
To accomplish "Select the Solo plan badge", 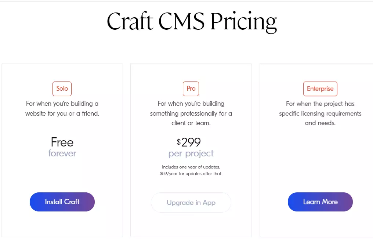I will pyautogui.click(x=62, y=89).
